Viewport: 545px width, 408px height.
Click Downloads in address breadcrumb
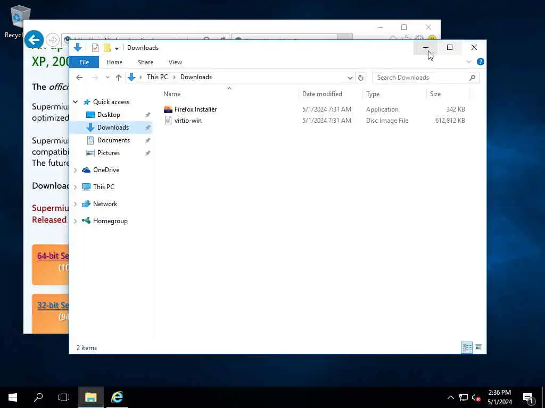tap(196, 77)
